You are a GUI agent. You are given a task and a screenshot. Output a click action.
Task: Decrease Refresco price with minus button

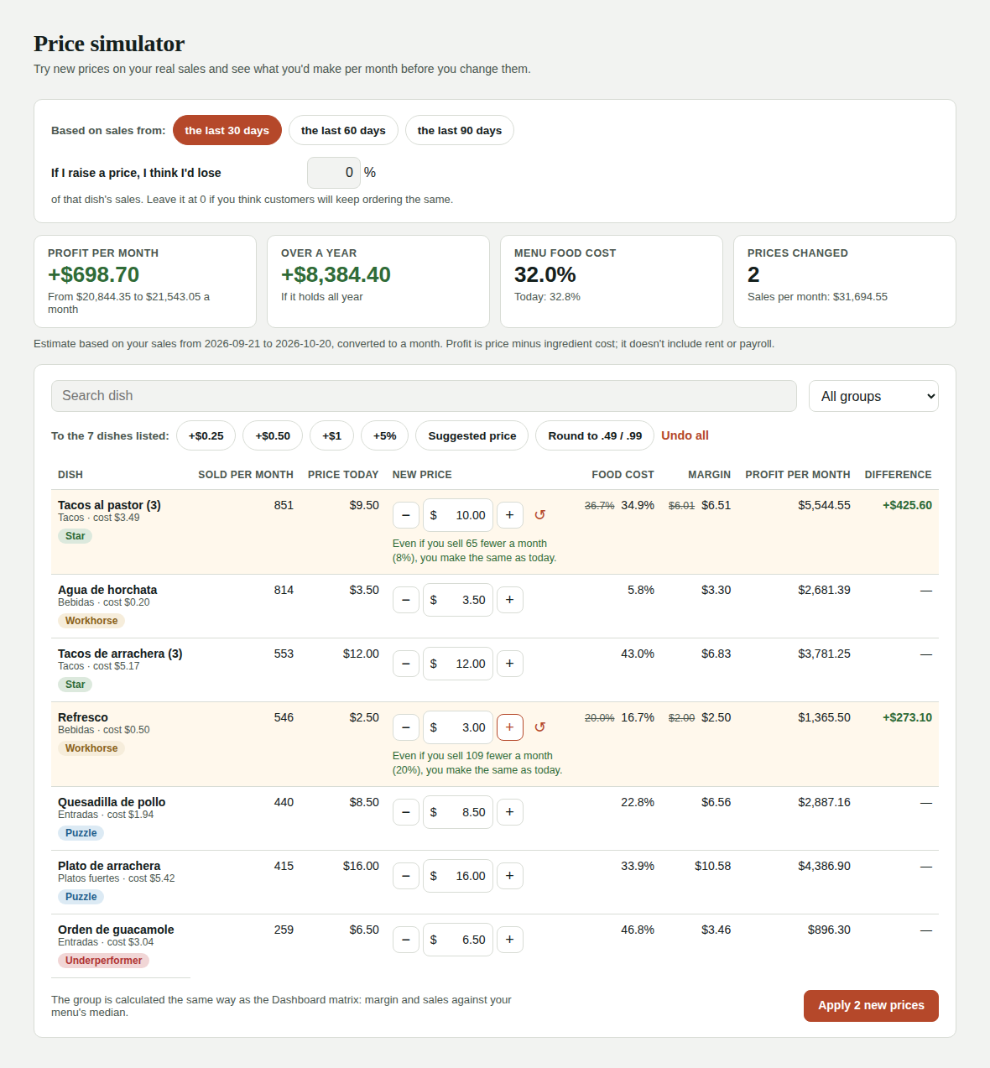[406, 727]
